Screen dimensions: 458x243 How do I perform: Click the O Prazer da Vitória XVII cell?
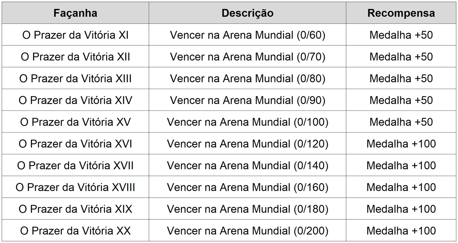coord(75,166)
